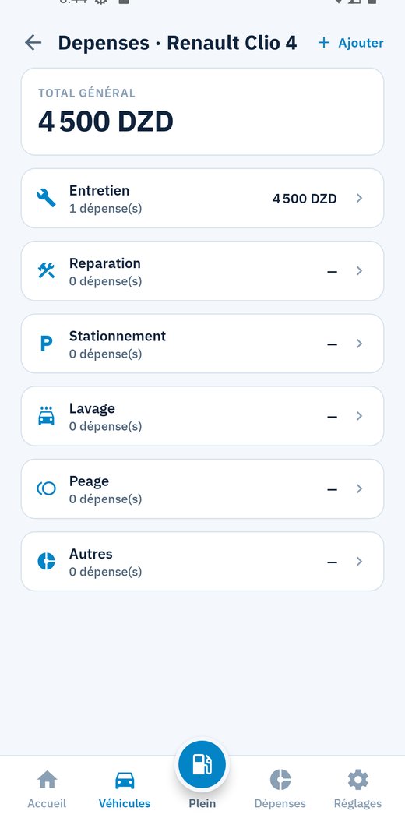Click the Entretien wrench icon
Screen dimensions: 405x825
[x=46, y=199]
